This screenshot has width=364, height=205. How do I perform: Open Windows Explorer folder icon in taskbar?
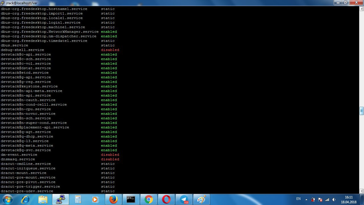pos(43,200)
